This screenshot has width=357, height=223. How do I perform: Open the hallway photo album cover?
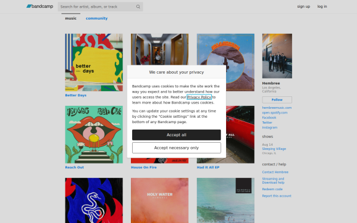click(159, 49)
